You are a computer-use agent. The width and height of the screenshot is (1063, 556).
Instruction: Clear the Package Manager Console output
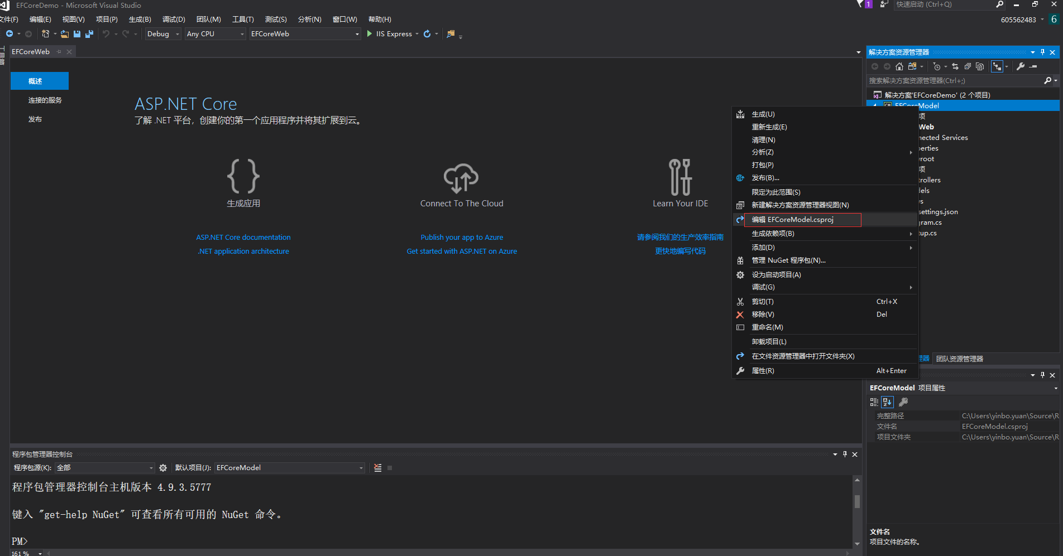click(378, 468)
